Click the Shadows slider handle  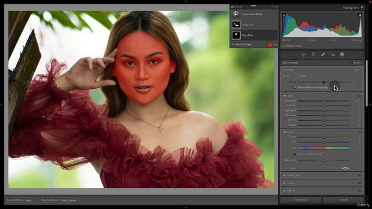324,116
